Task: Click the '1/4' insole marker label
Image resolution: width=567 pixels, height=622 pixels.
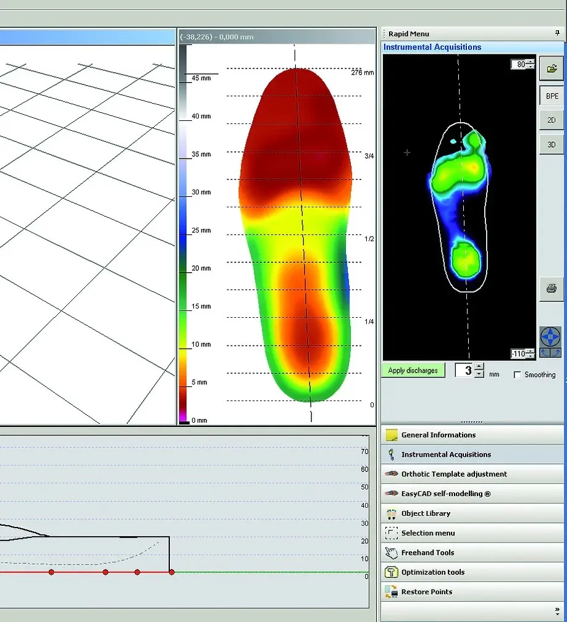Action: click(x=369, y=321)
